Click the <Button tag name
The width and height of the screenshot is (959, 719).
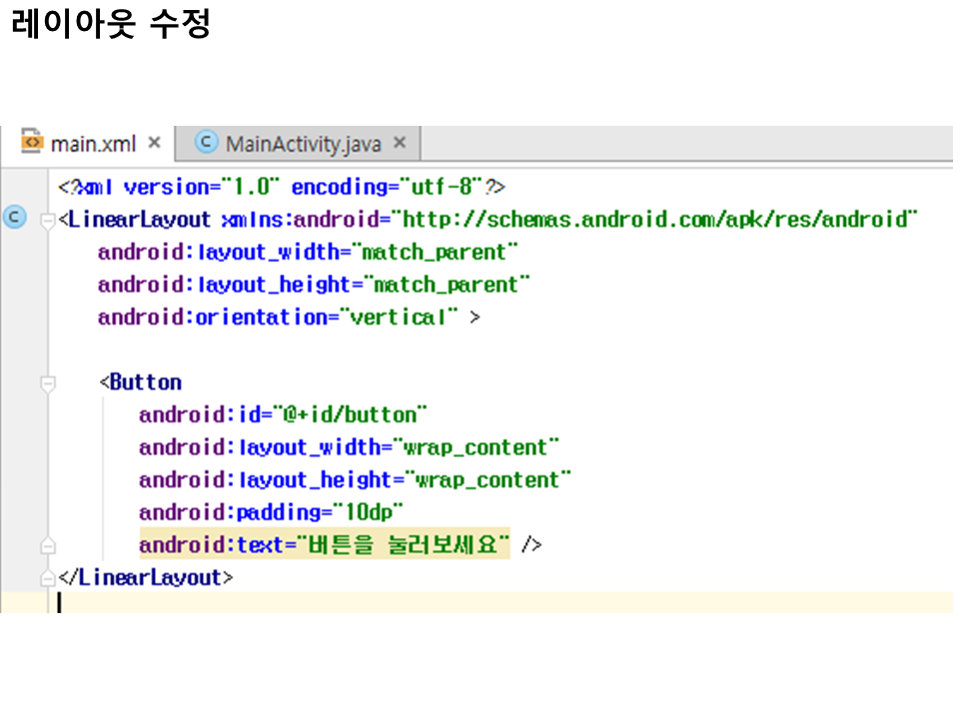pos(145,382)
